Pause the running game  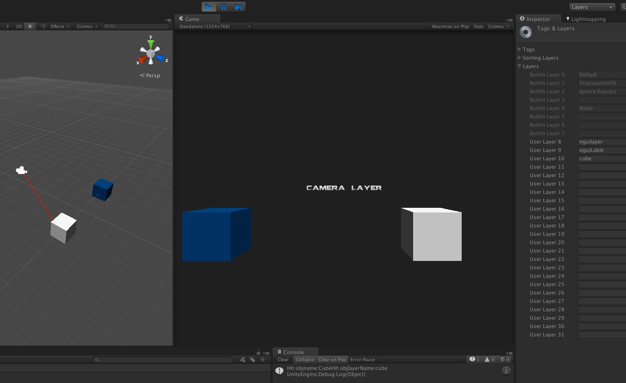pyautogui.click(x=224, y=7)
